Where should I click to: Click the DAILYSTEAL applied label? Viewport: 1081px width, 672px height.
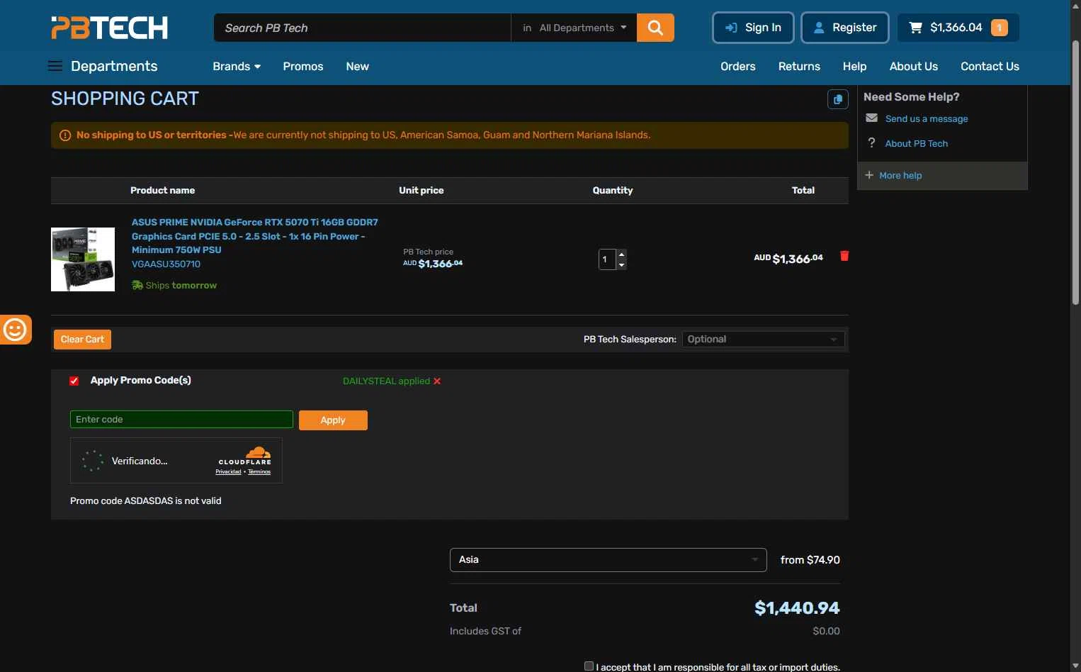click(x=386, y=381)
